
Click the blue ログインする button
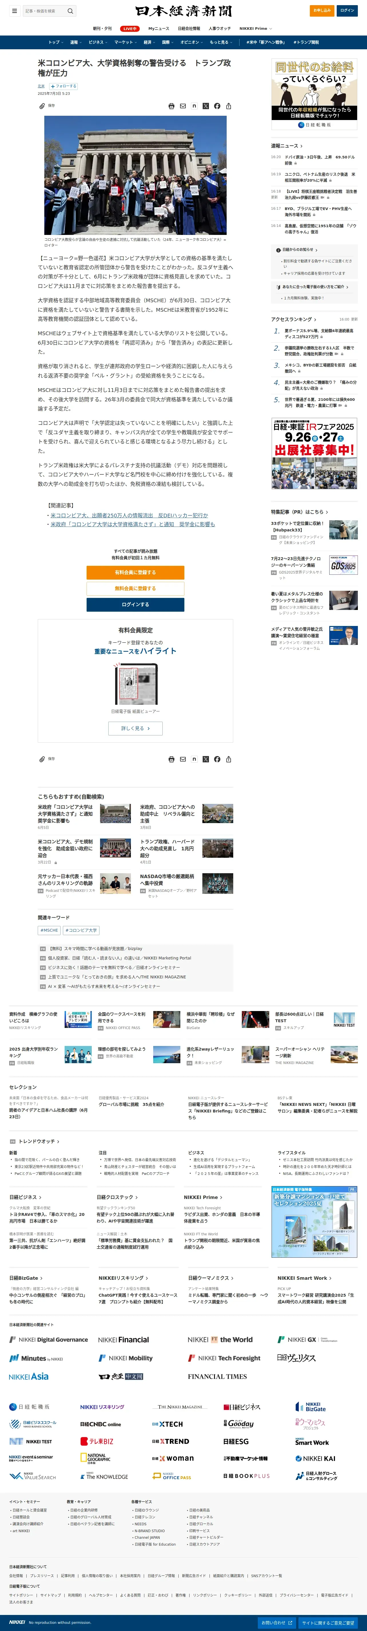coord(135,605)
